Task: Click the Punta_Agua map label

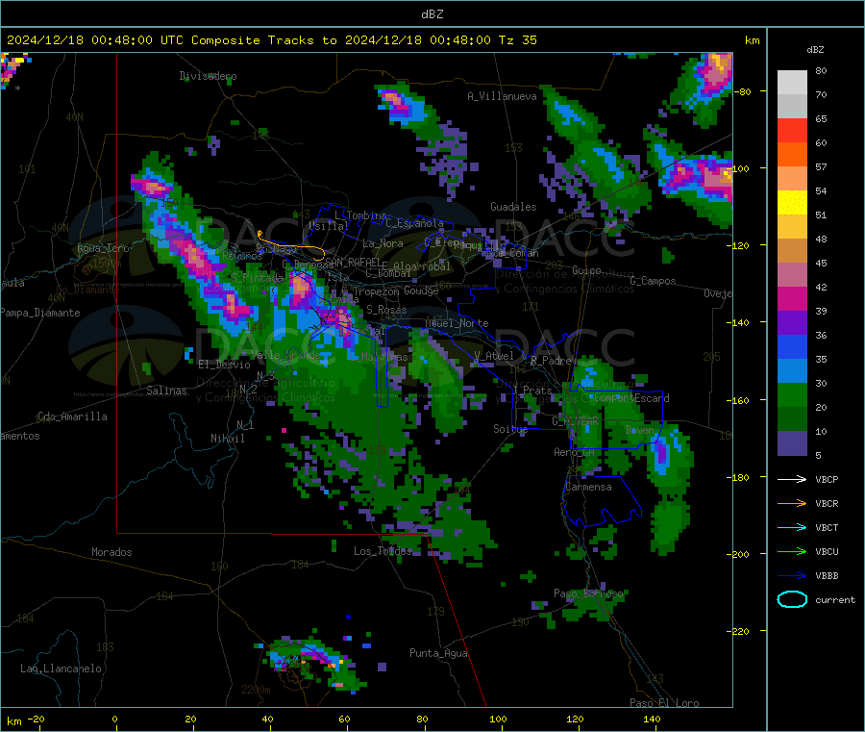Action: tap(438, 654)
